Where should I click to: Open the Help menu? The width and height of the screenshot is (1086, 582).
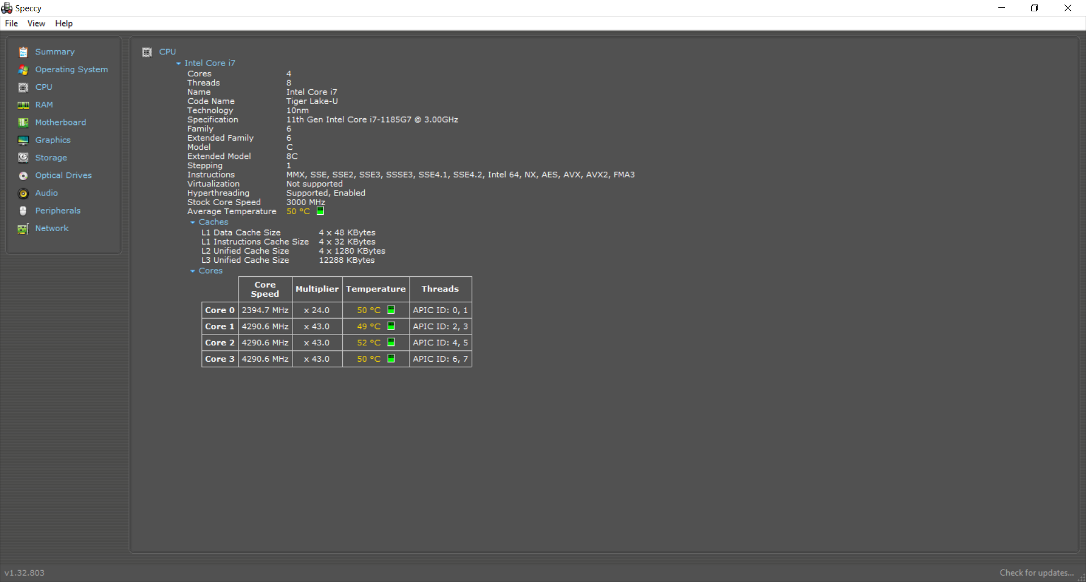click(x=63, y=23)
